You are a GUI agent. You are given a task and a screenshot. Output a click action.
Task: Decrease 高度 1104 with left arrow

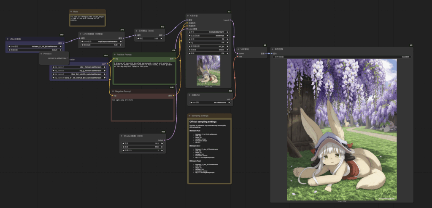pyautogui.click(x=123, y=147)
